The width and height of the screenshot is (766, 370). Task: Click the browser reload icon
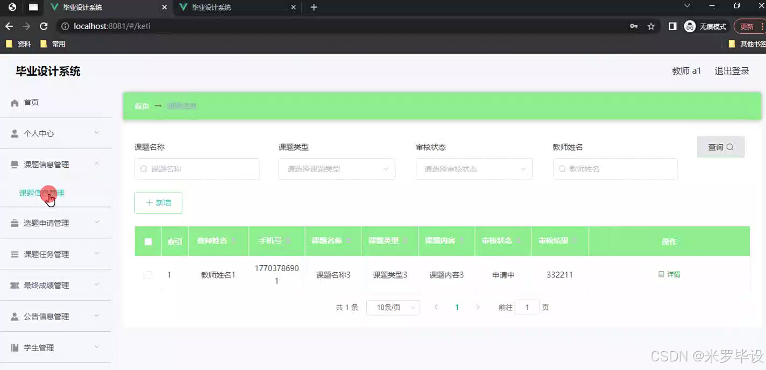(44, 26)
